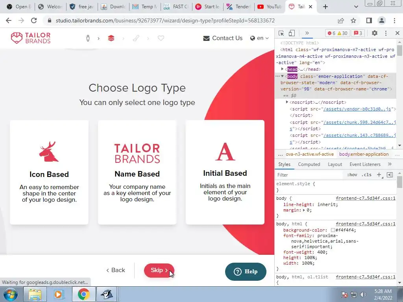403x302 pixels.
Task: Expand the margin property triangle
Action: click(x=304, y=210)
